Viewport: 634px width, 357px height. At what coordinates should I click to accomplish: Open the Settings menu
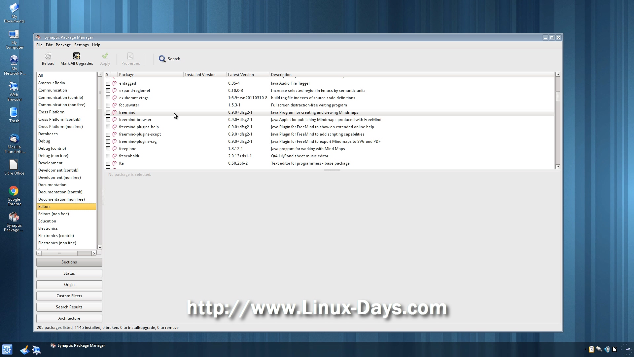point(81,45)
